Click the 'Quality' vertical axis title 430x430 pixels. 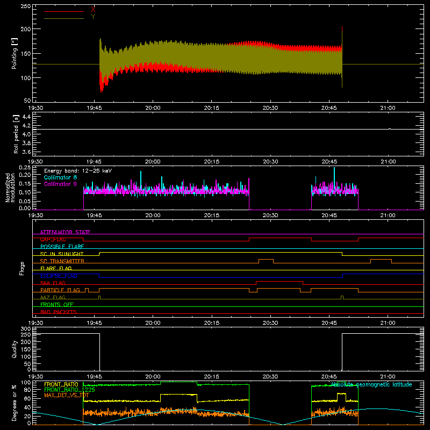15,349
